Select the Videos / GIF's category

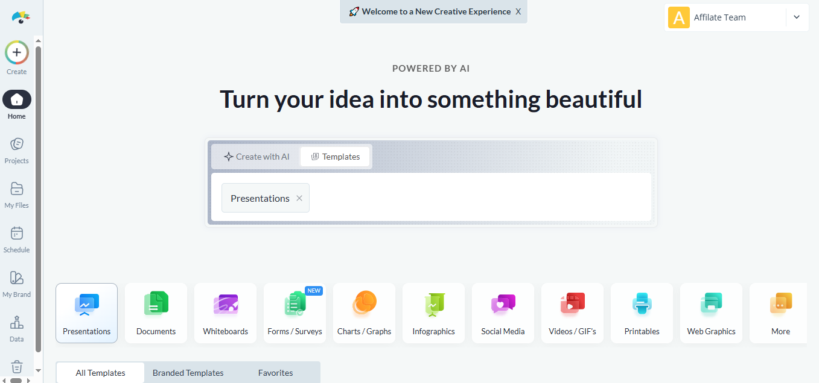(572, 313)
